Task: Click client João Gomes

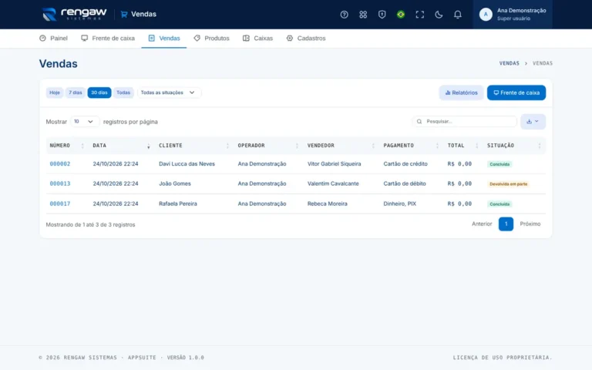Action: tap(175, 183)
